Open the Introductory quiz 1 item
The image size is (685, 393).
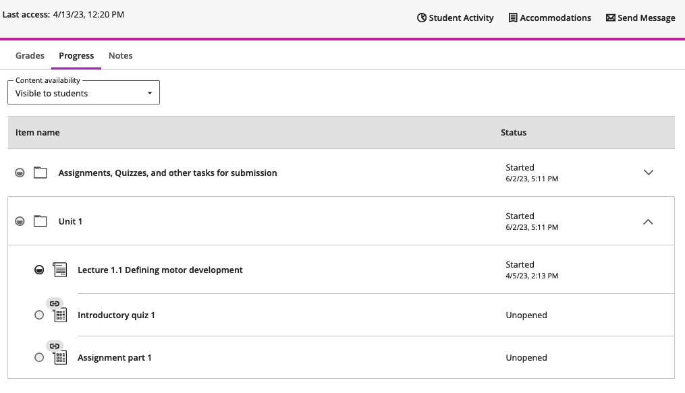[116, 315]
